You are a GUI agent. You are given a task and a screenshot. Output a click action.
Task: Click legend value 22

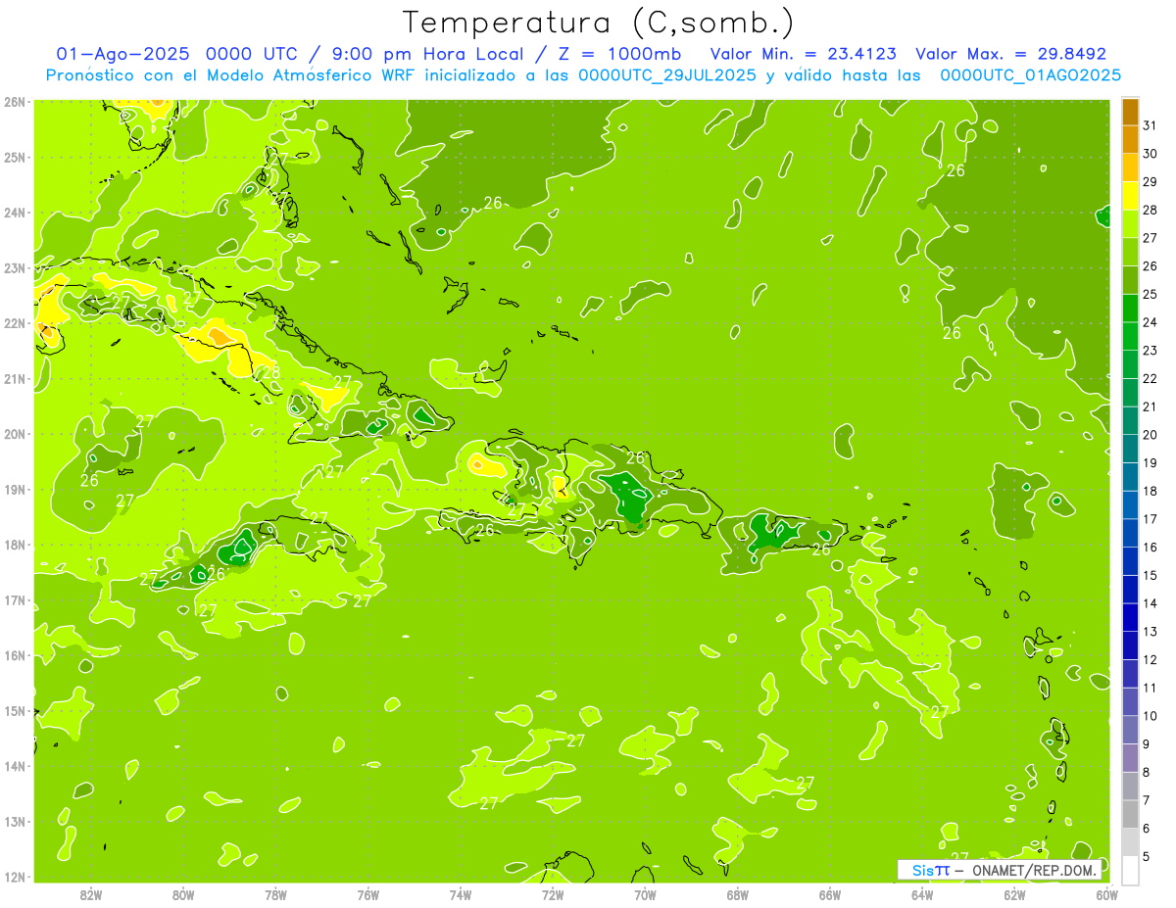pyautogui.click(x=1150, y=378)
